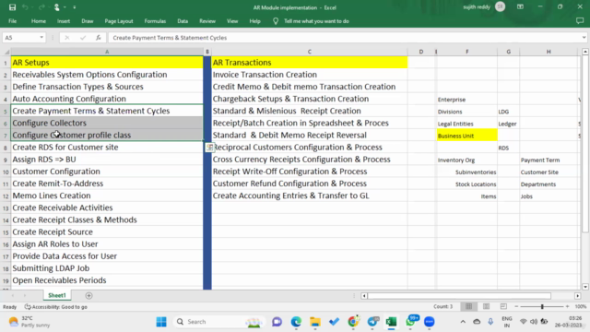Select the Invoice Transaction Creation cell

tap(310, 75)
